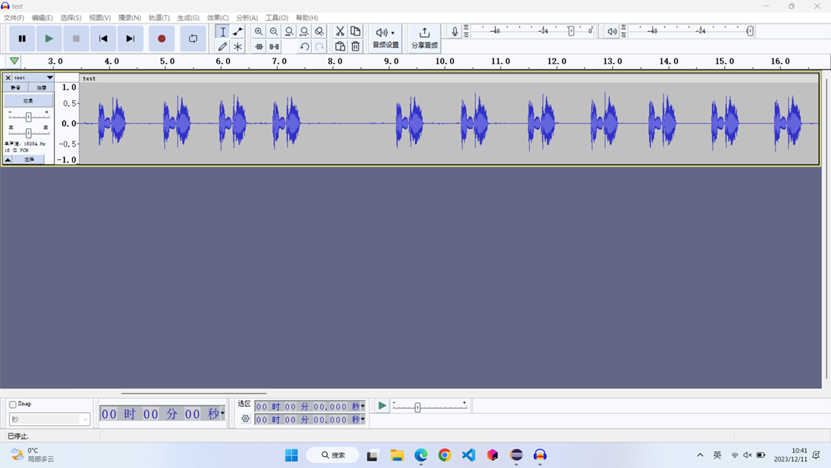Open selection end time format dropdown

pos(363,419)
